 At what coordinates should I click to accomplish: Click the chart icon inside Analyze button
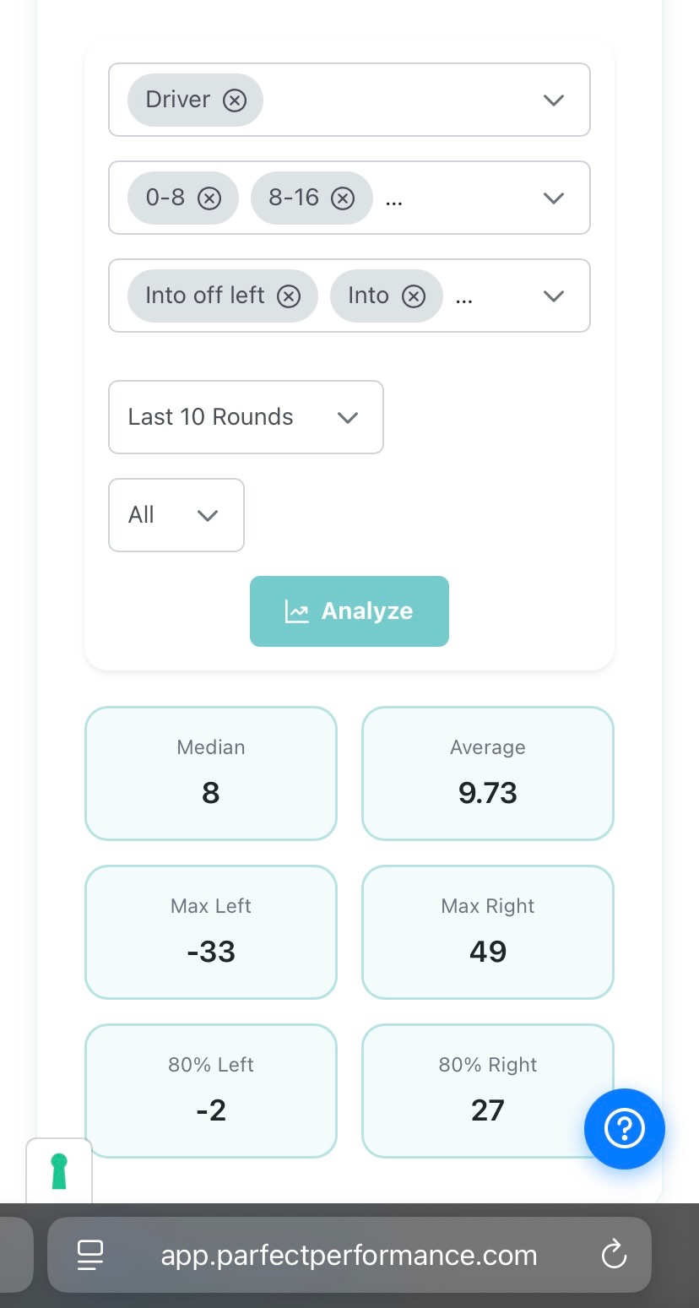coord(297,611)
